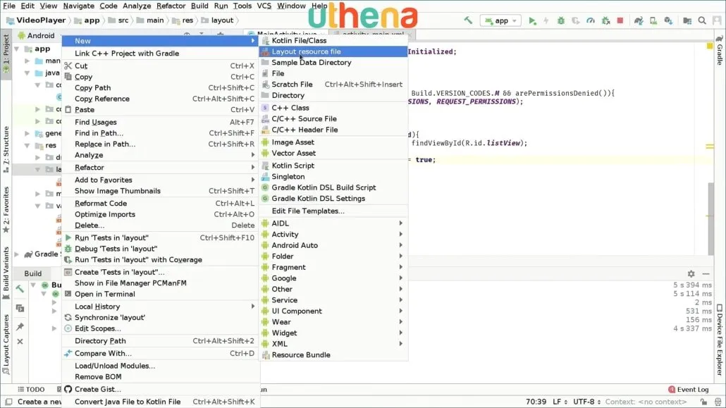Choose Find in Path... context entry
The height and width of the screenshot is (408, 726).
click(x=160, y=133)
